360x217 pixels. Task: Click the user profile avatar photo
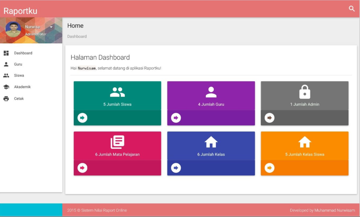pyautogui.click(x=13, y=30)
